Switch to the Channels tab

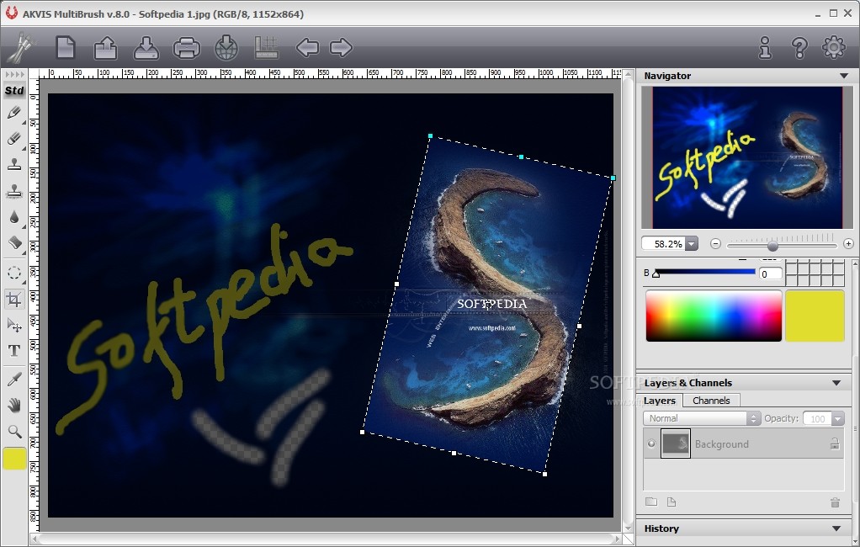coord(711,401)
